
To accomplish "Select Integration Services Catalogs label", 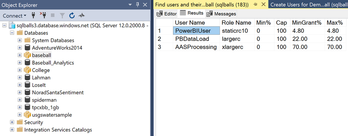I will (x=58, y=130).
